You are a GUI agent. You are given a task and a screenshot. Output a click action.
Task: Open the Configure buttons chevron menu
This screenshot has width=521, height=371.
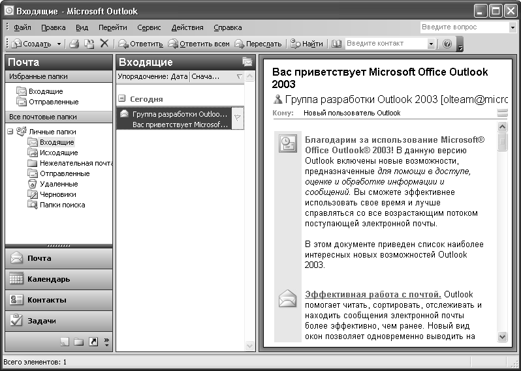(106, 342)
